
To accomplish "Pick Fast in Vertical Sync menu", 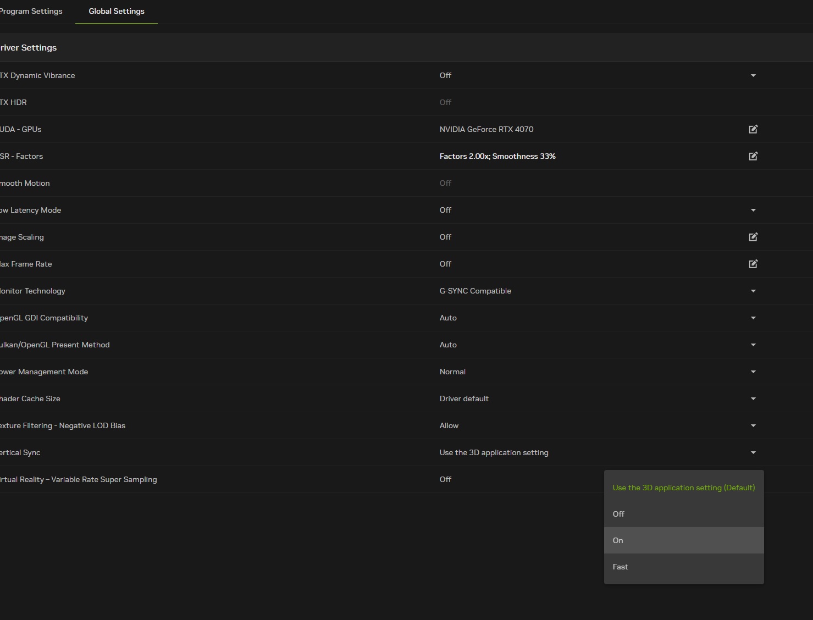I will click(x=684, y=567).
